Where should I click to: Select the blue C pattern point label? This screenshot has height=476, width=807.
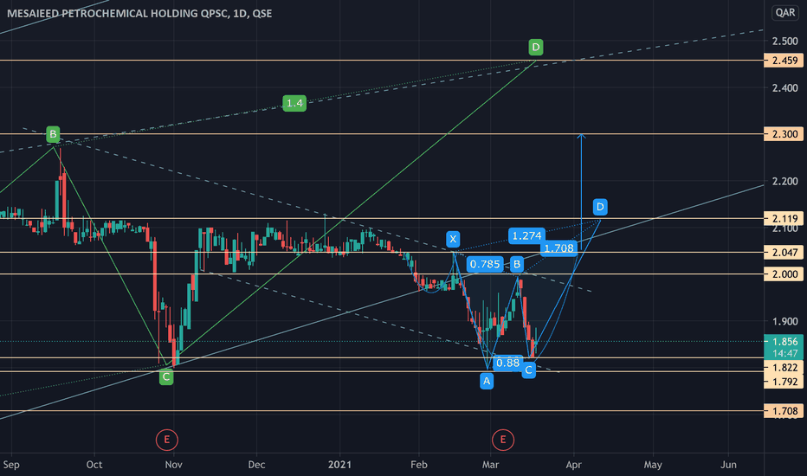coord(528,370)
